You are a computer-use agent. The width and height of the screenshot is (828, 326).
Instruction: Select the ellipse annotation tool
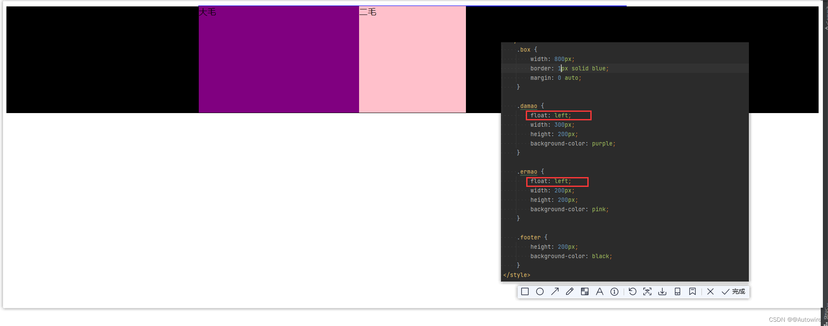point(540,291)
